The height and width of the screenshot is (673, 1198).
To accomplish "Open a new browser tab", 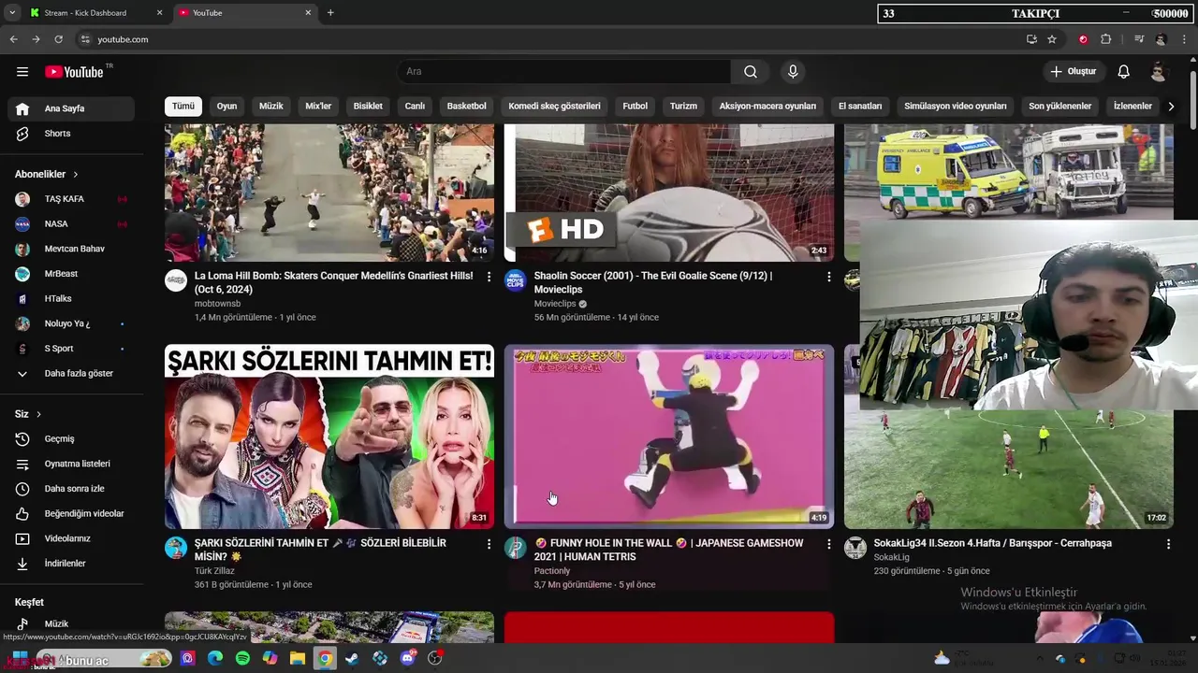I will (329, 13).
